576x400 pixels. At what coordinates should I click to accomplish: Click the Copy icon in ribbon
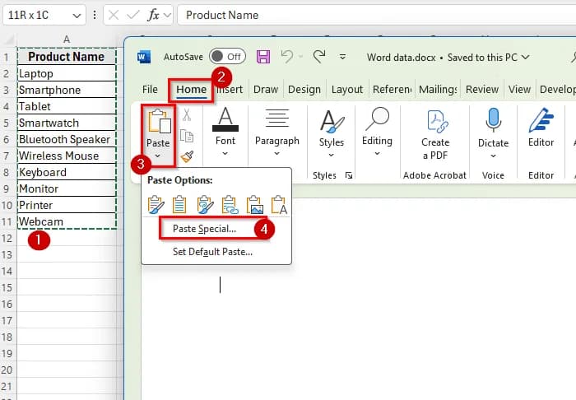tap(187, 136)
